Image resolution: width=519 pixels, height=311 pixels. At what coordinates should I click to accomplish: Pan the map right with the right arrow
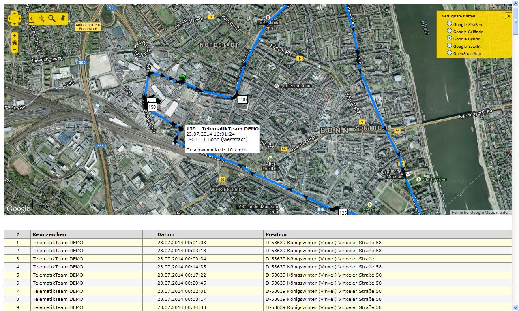(x=19, y=19)
